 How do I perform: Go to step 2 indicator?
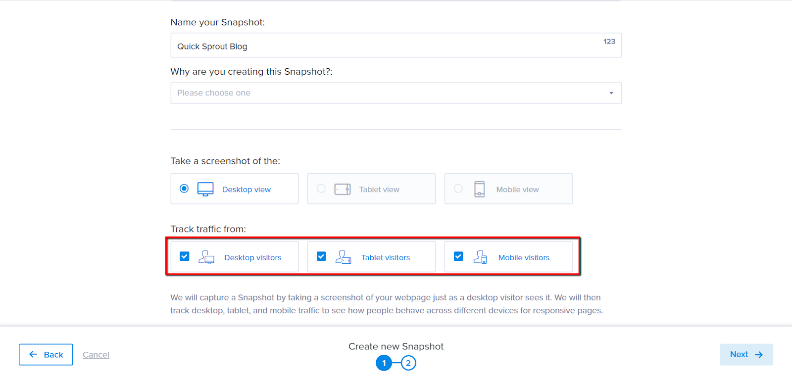click(408, 363)
